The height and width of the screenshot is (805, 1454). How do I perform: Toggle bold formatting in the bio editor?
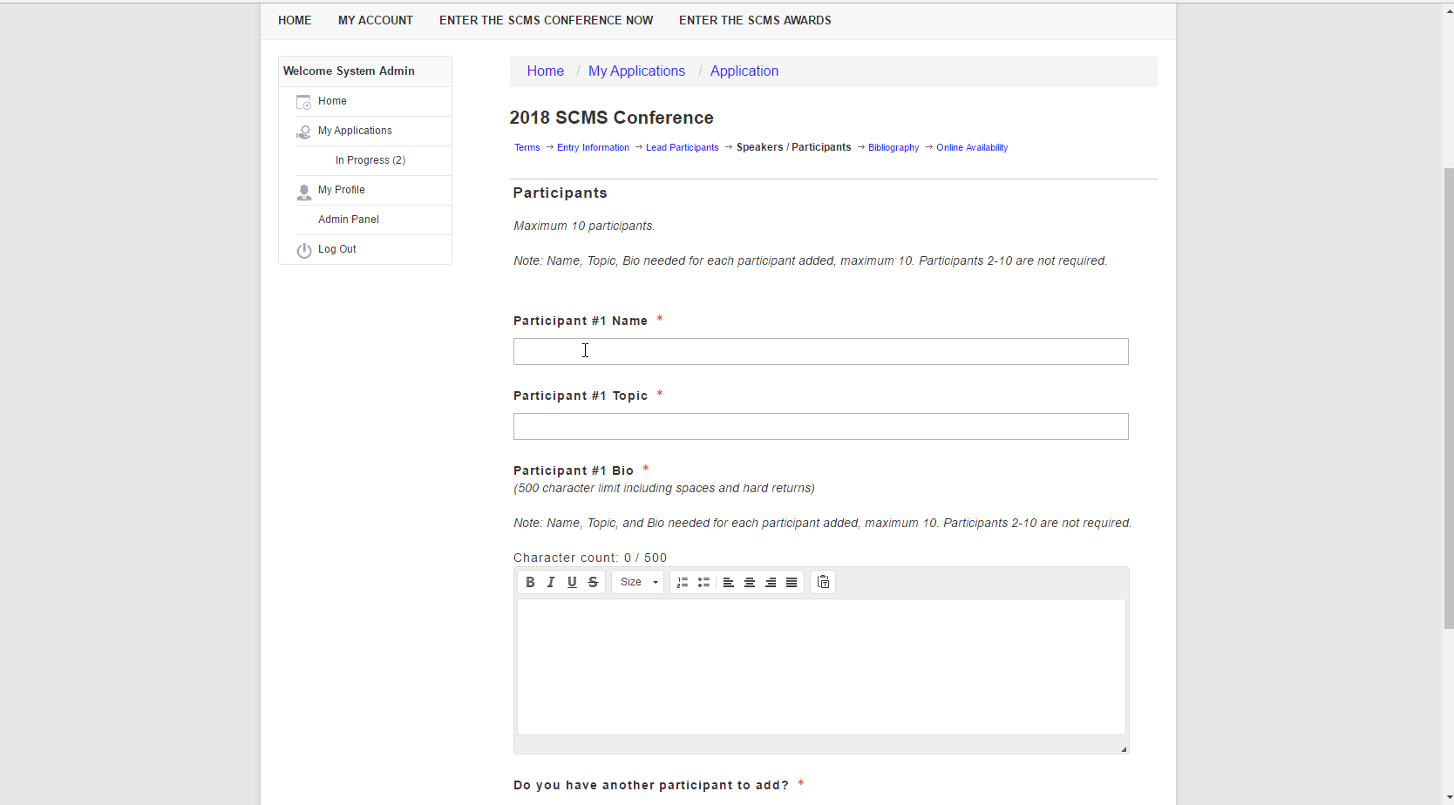pyautogui.click(x=530, y=582)
